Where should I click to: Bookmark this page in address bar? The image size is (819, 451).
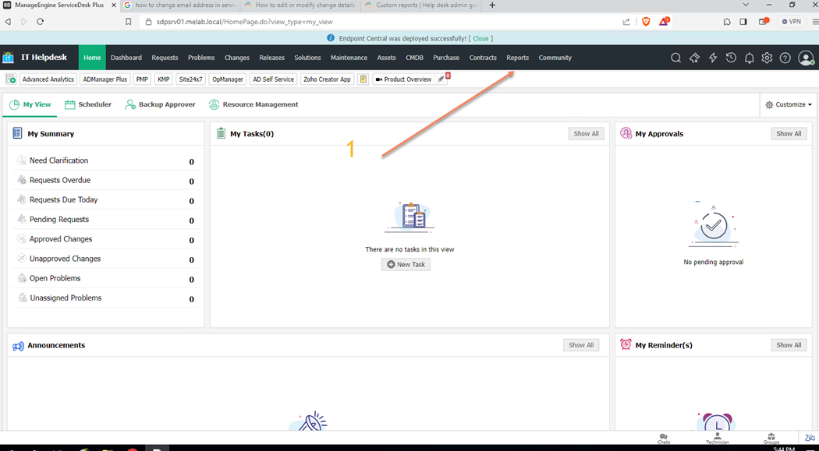(129, 22)
